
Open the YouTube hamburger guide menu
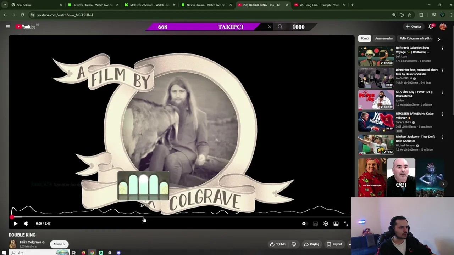click(x=7, y=27)
